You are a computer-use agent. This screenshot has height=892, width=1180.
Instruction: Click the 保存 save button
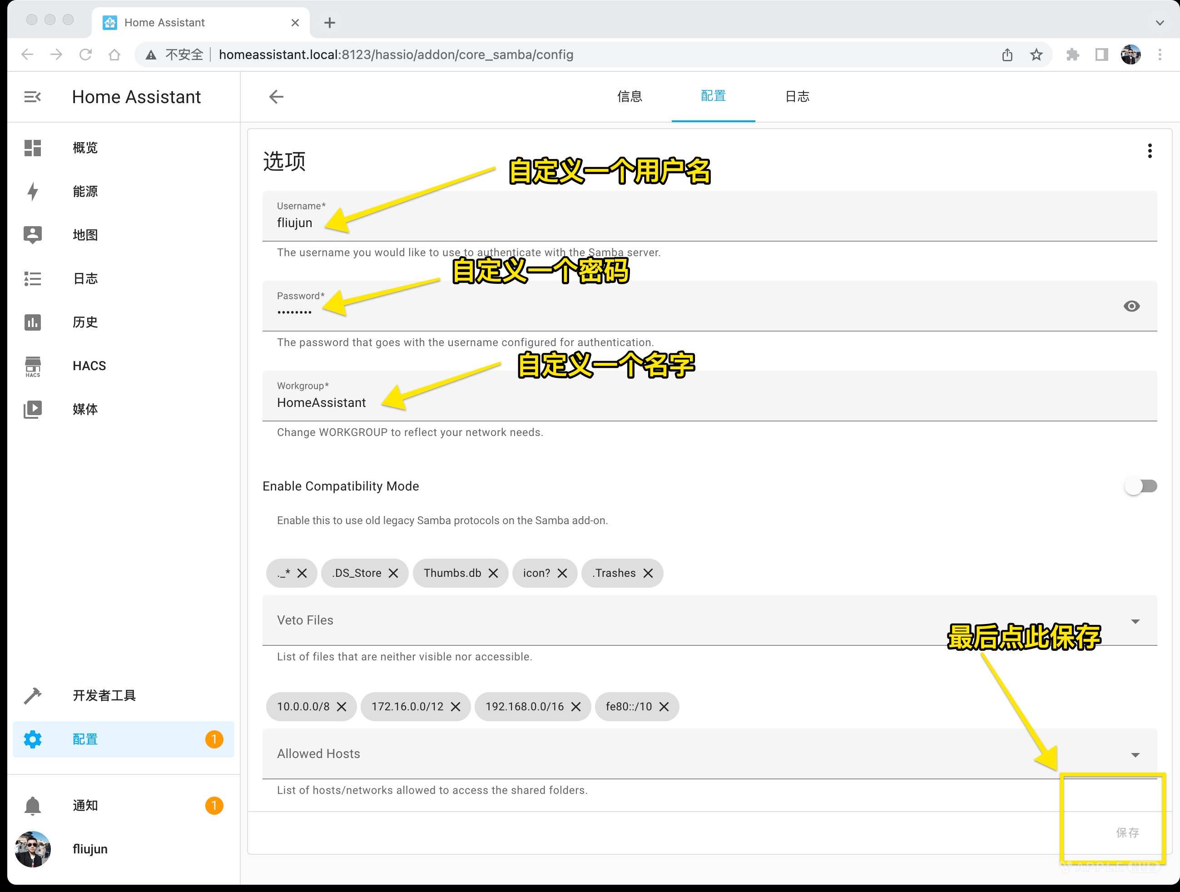1127,832
